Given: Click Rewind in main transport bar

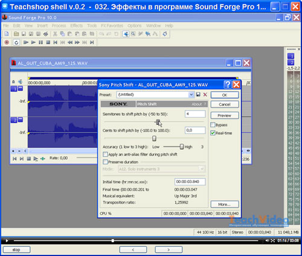Looking at the screenshot, I should pos(70,42).
